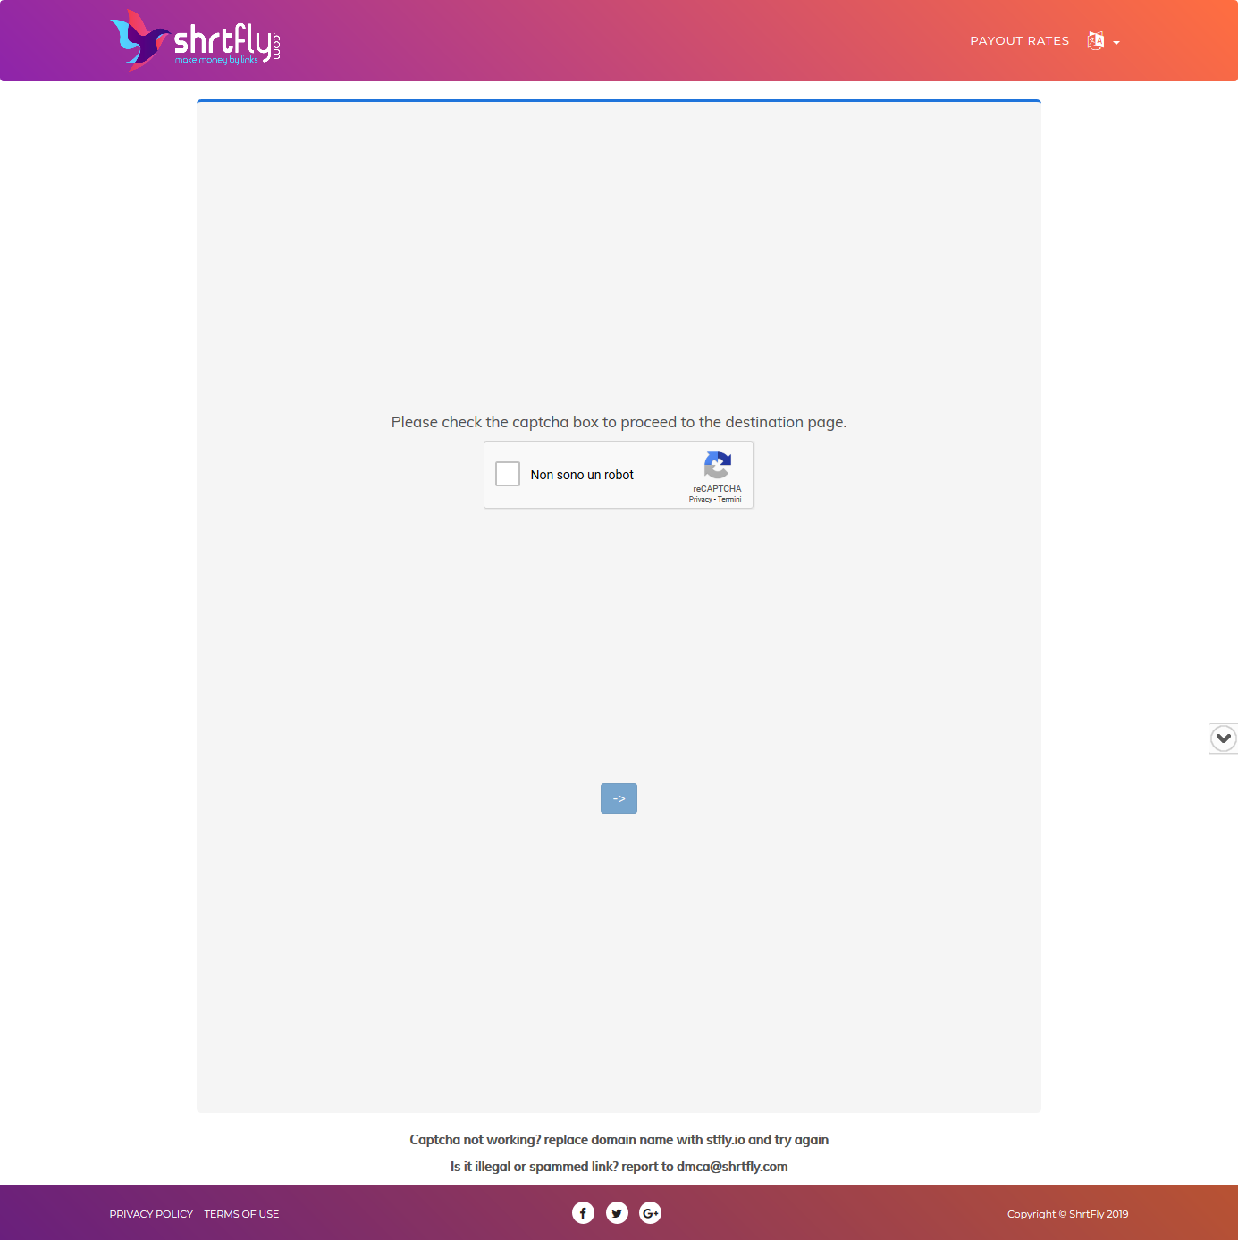1238x1240 pixels.
Task: Click the ShrtFly hummingbird logo
Action: 195,40
